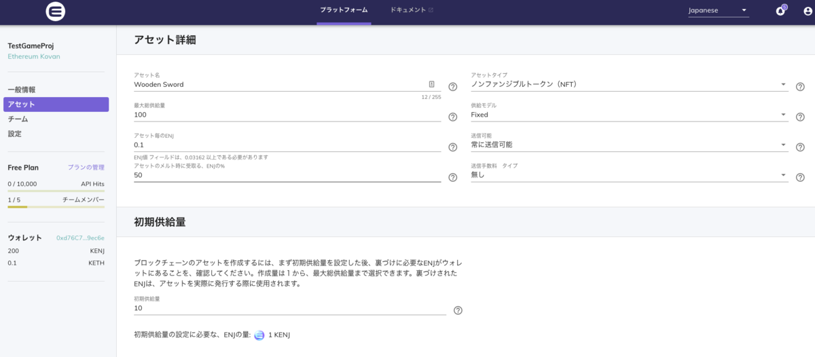The height and width of the screenshot is (357, 815).
Task: Open the 送信手数料タイプ 無し dropdown
Action: pos(630,175)
